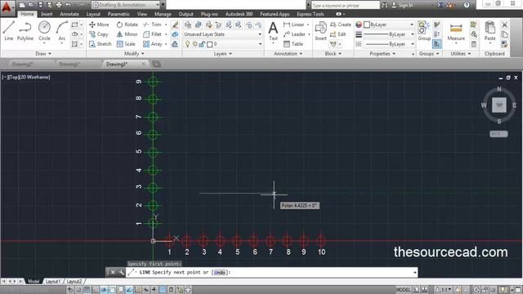This screenshot has width=523, height=294.
Task: Click the TOP face of ViewCube
Action: (x=499, y=105)
